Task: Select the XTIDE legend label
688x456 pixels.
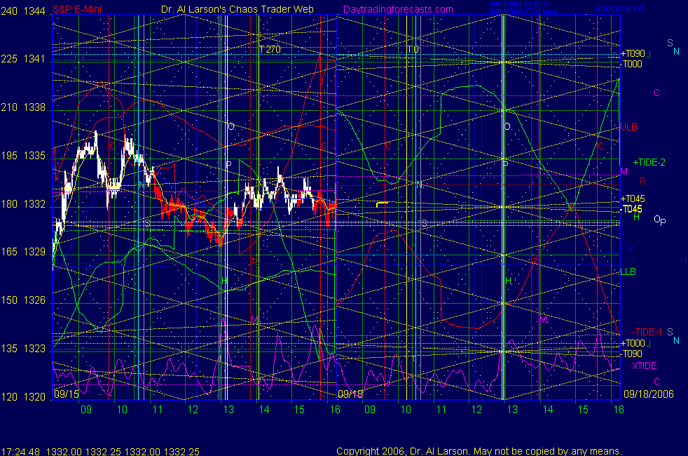Action: coord(644,366)
